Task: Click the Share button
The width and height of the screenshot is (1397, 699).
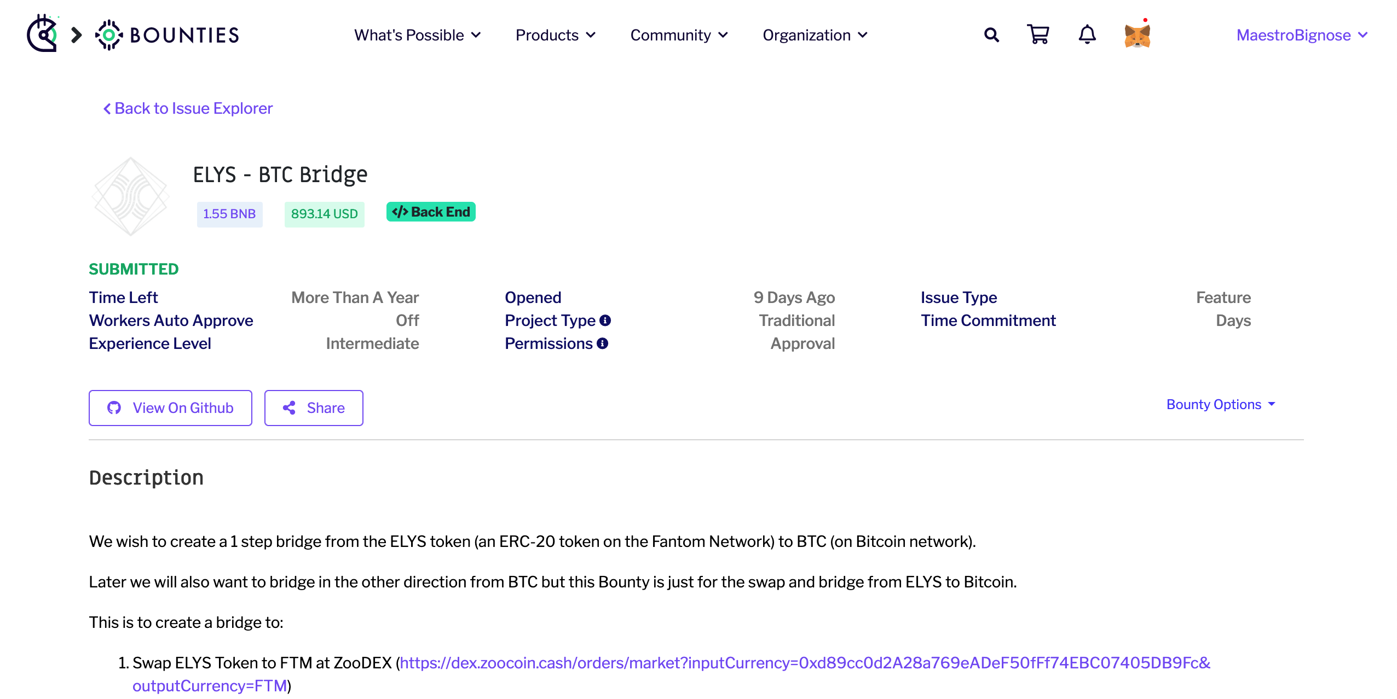Action: (314, 408)
